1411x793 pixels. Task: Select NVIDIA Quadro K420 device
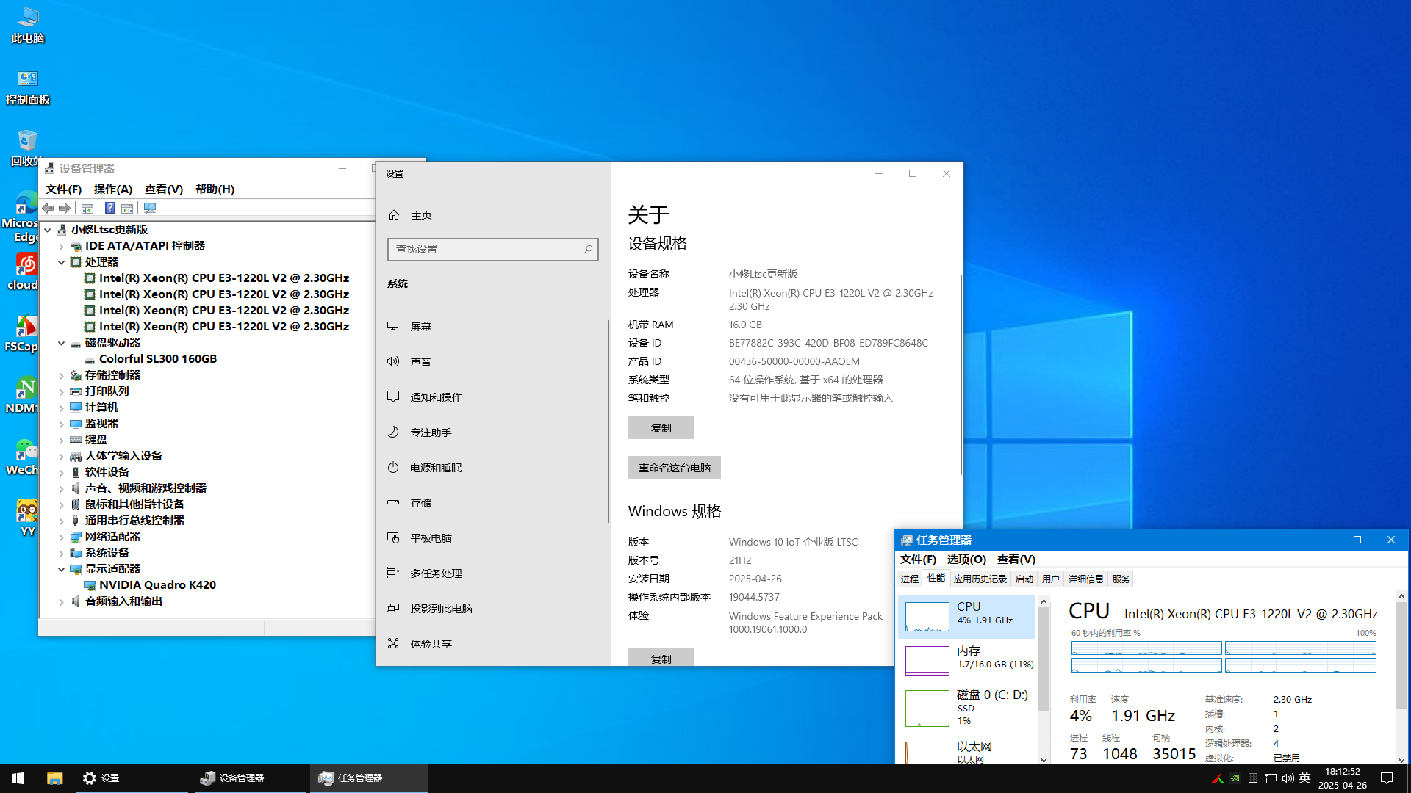point(157,585)
